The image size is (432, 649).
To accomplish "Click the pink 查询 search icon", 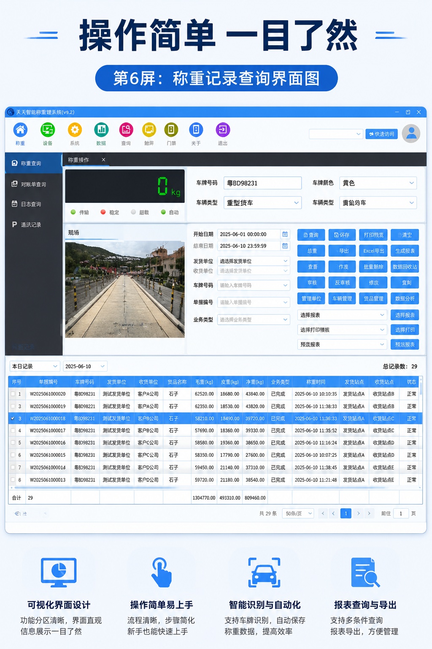I will (126, 129).
